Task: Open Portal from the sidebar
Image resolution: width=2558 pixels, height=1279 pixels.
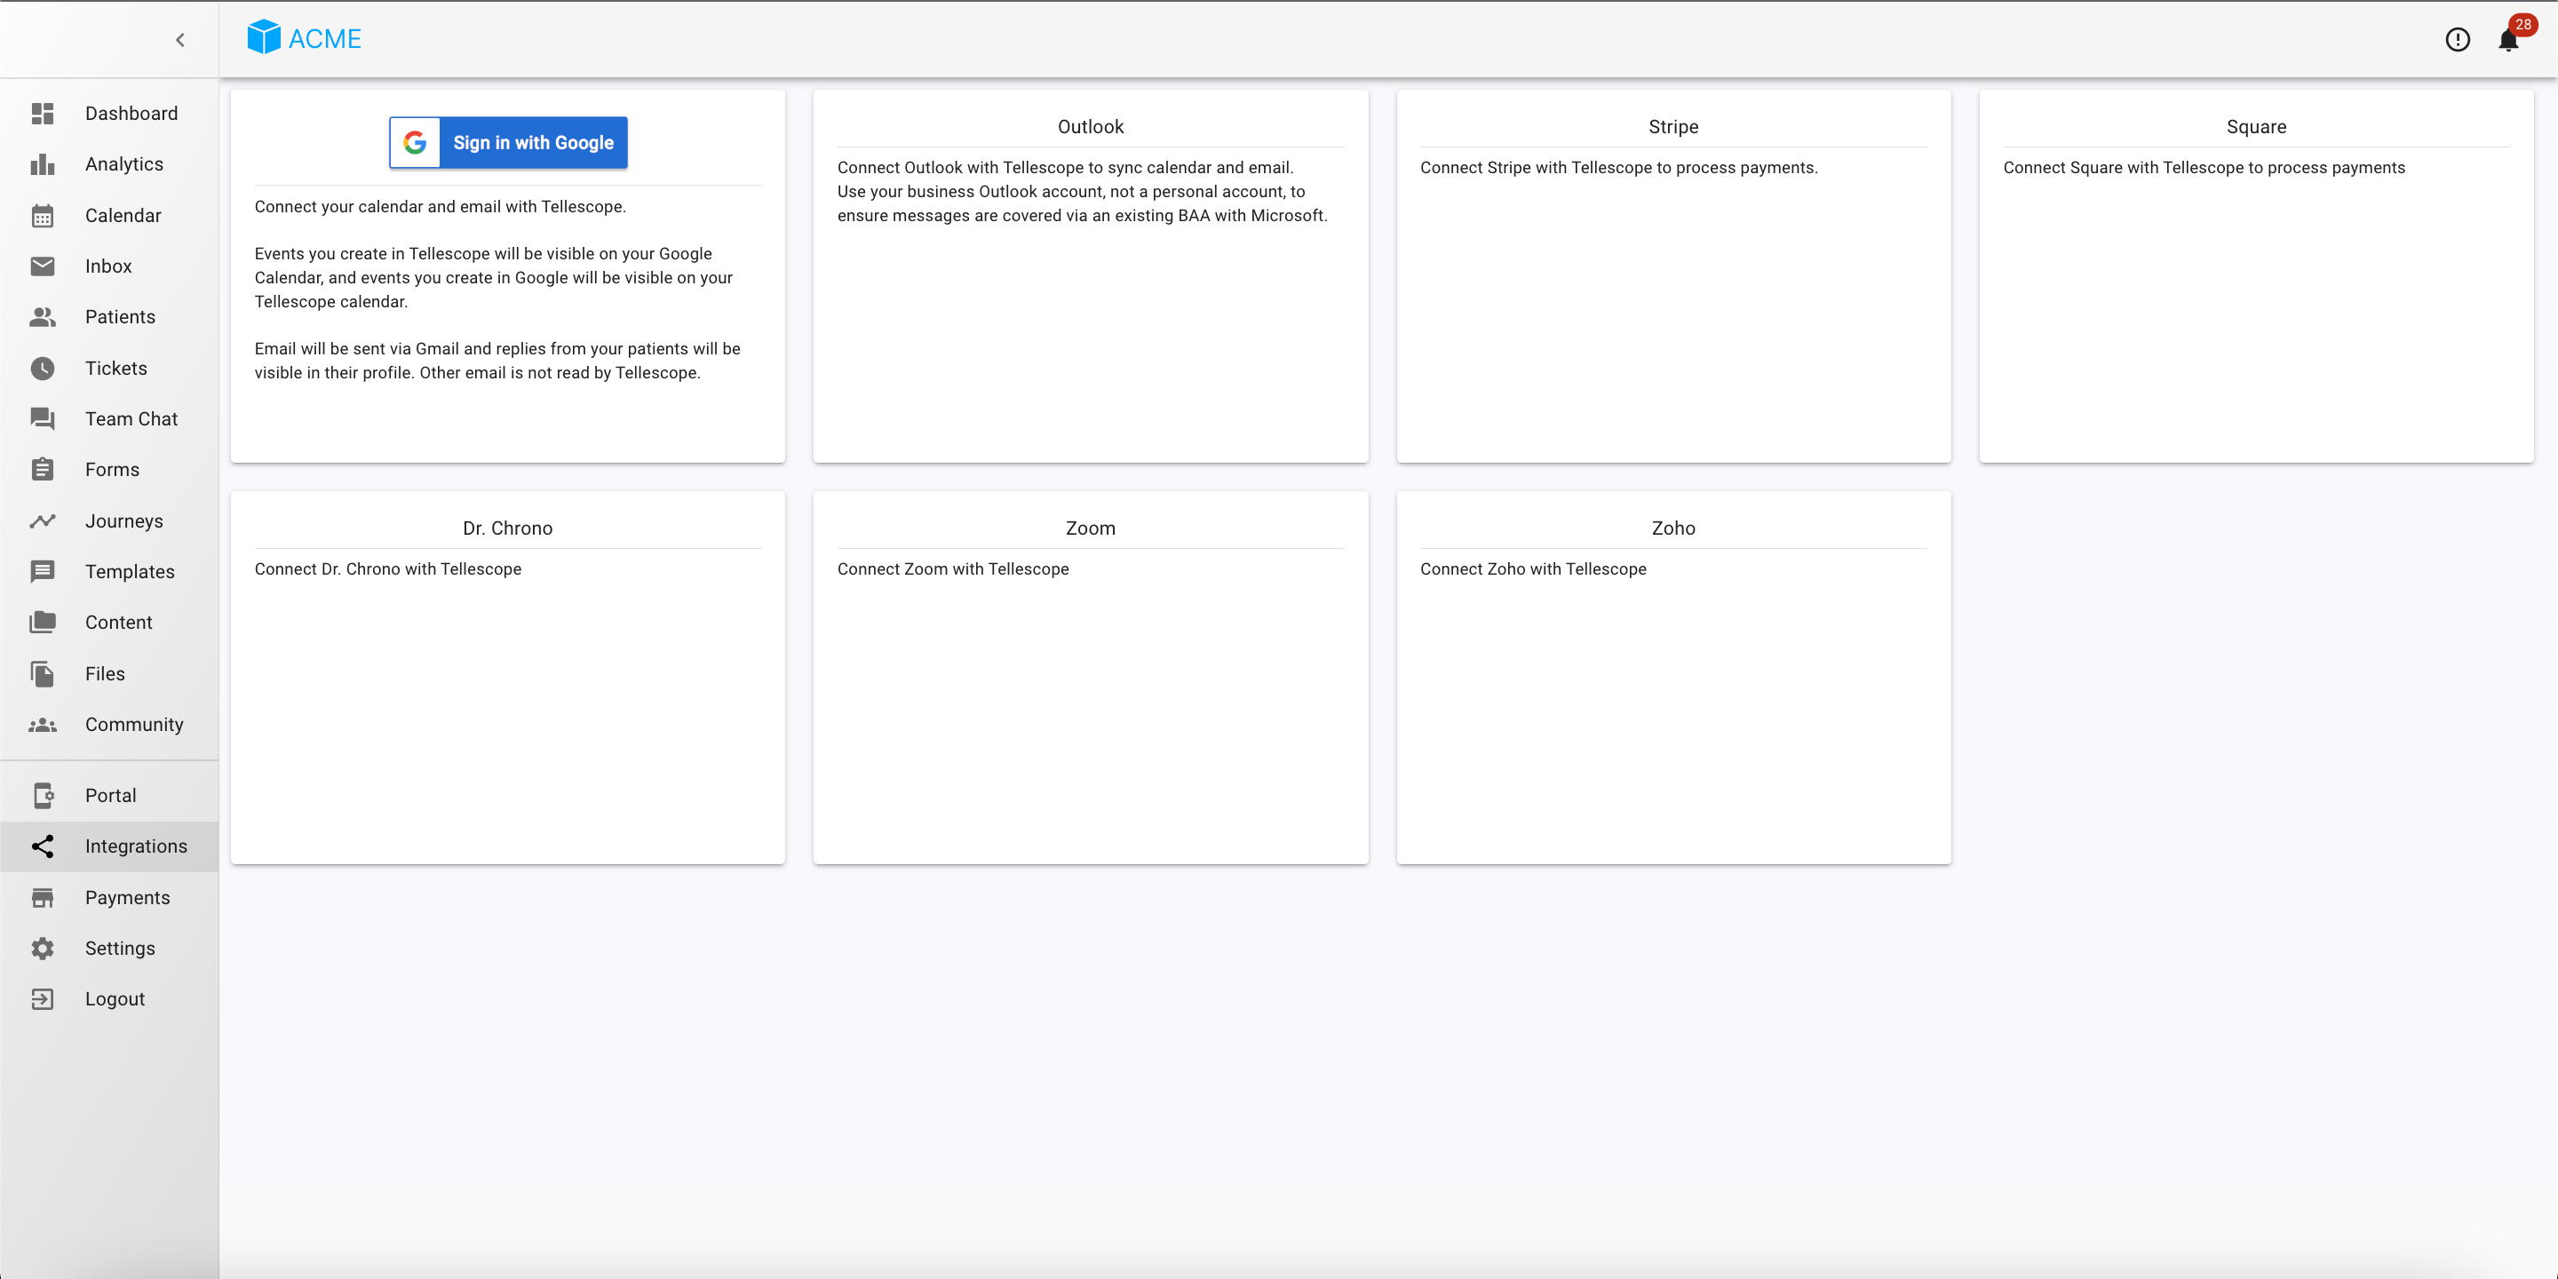Action: pyautogui.click(x=111, y=796)
